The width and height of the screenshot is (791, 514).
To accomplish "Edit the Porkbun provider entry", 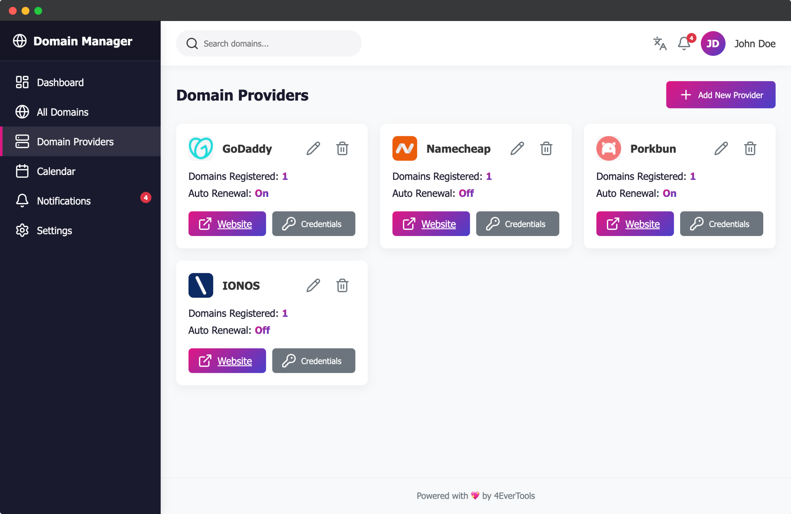I will pos(721,148).
